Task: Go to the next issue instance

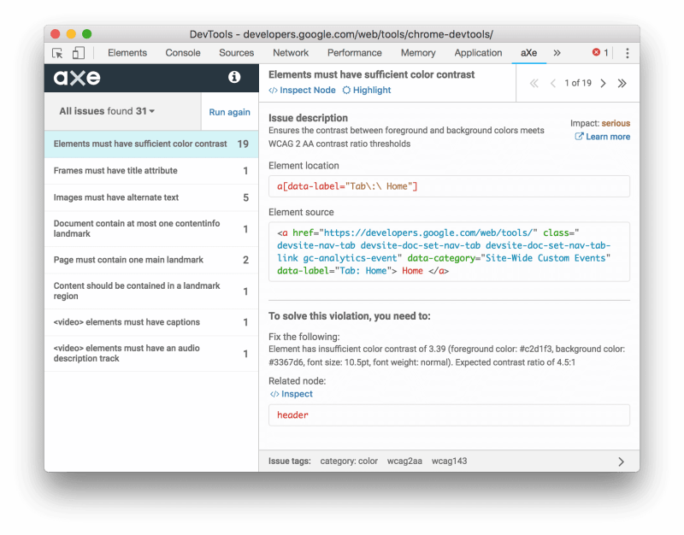Action: click(604, 83)
